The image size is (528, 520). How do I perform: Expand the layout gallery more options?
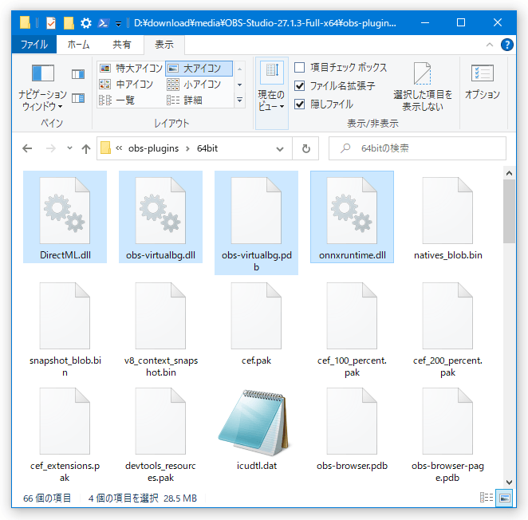tap(239, 100)
